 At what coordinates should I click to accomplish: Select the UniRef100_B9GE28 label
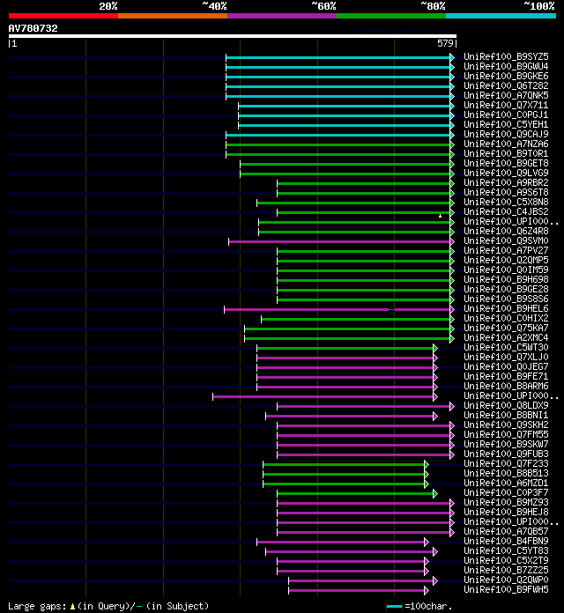pos(506,289)
